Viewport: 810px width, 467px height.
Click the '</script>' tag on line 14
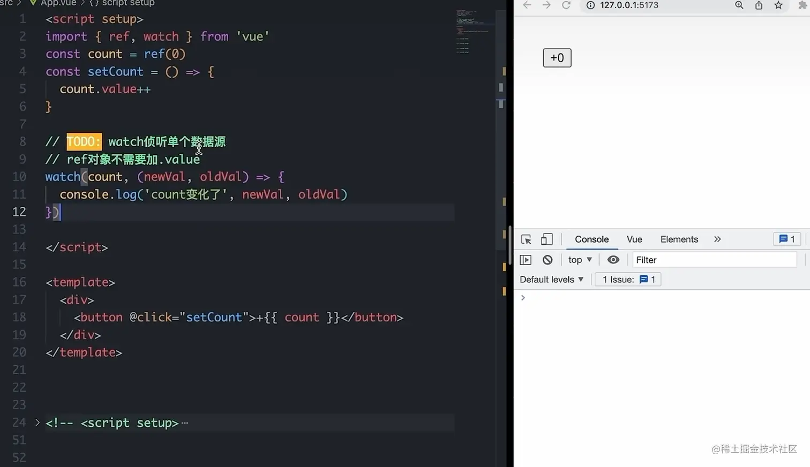77,247
